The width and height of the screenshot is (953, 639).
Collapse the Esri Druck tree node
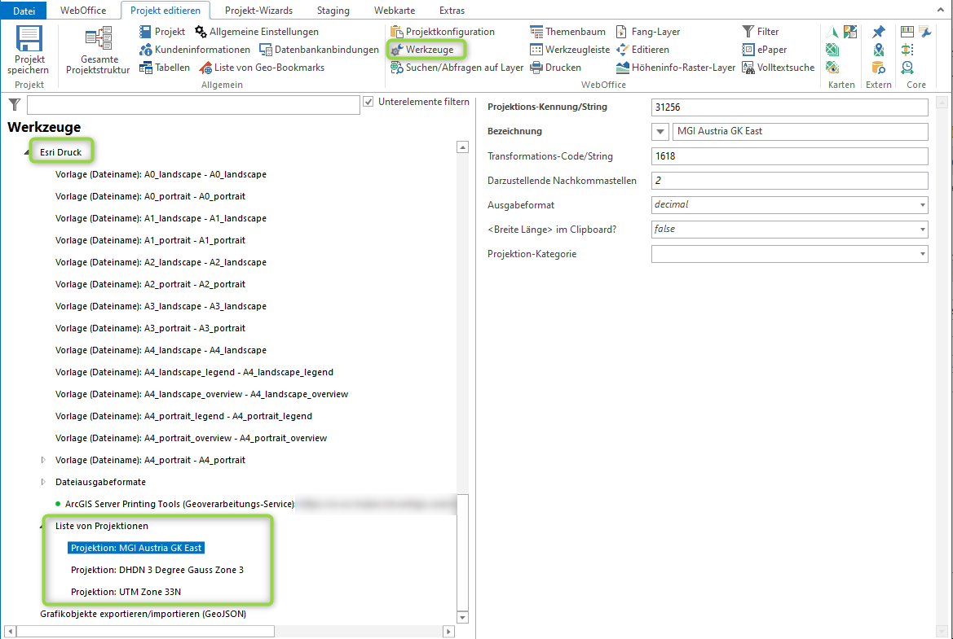coord(29,153)
